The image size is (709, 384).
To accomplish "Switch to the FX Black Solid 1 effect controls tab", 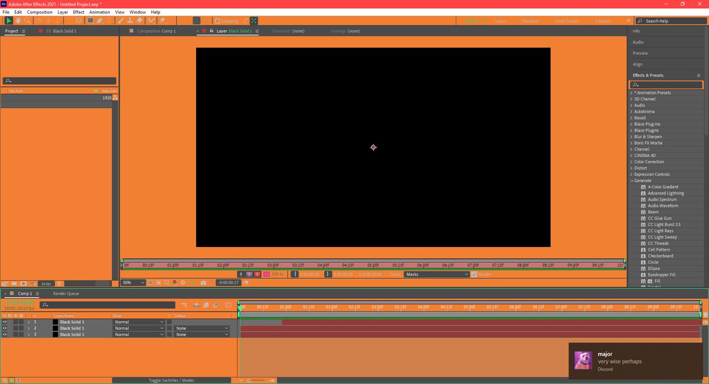I will 61,31.
